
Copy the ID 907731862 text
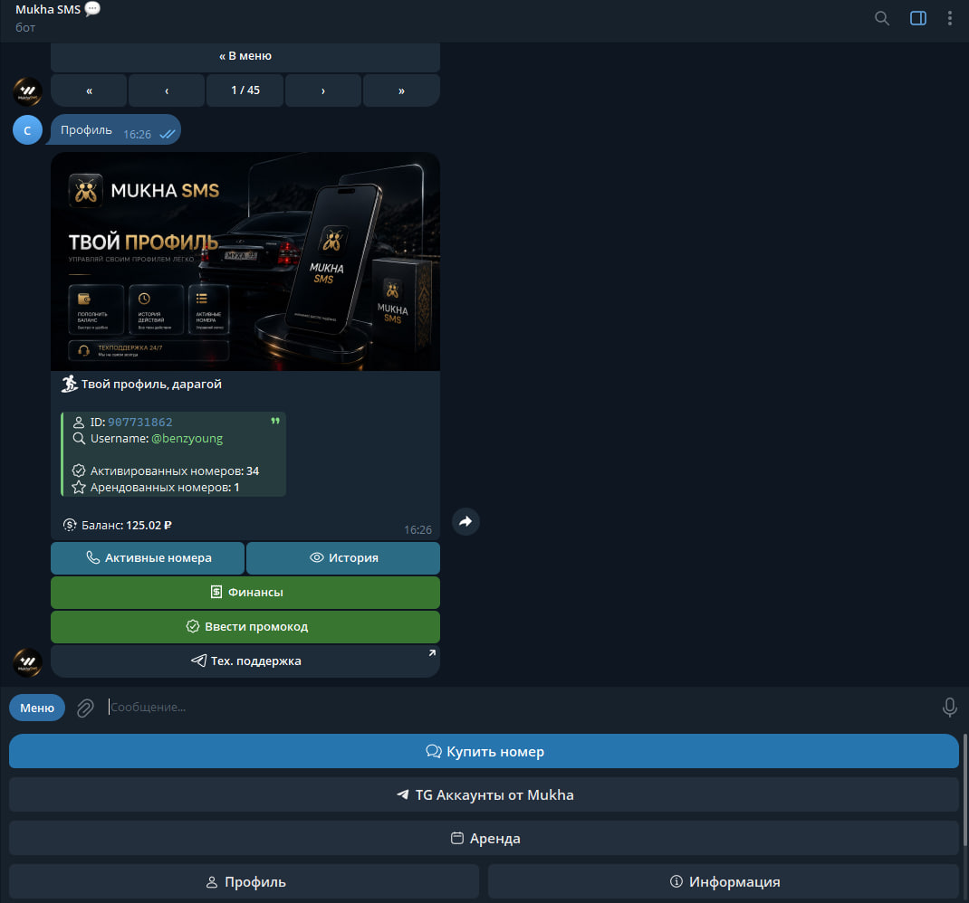140,423
